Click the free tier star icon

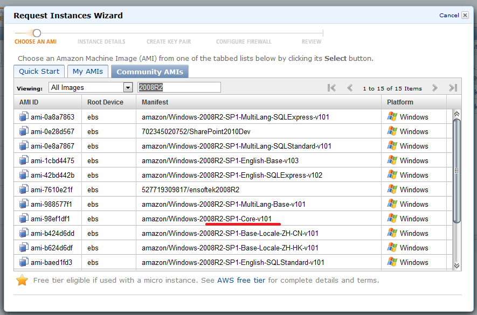pyautogui.click(x=22, y=280)
